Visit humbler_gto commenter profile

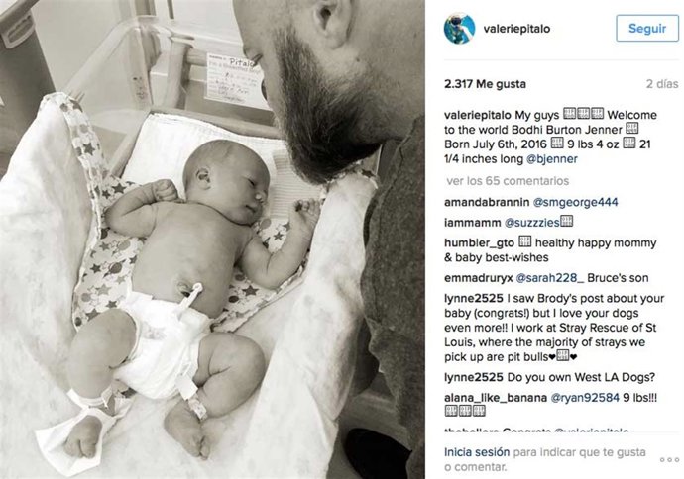tap(479, 243)
